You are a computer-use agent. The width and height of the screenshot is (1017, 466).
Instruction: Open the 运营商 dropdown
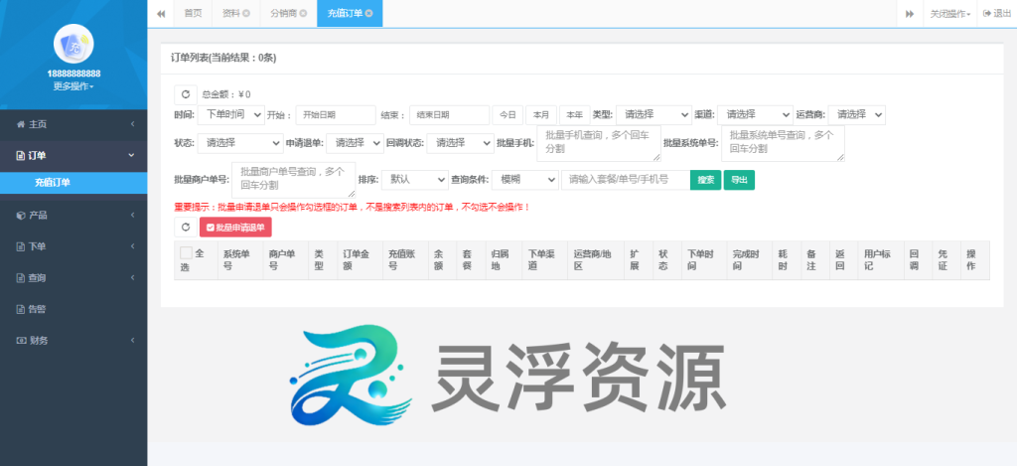pos(857,114)
